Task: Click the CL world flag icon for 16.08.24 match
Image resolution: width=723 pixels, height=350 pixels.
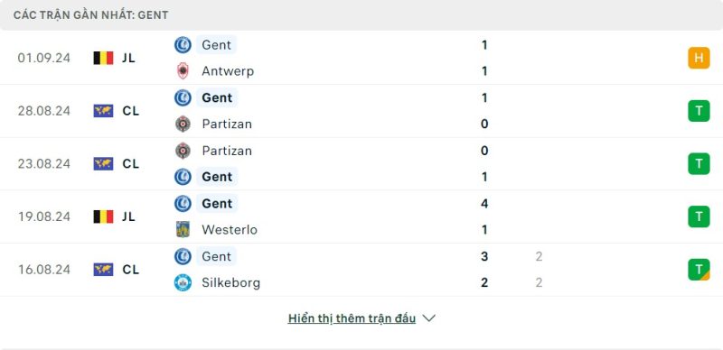Action: coord(103,270)
